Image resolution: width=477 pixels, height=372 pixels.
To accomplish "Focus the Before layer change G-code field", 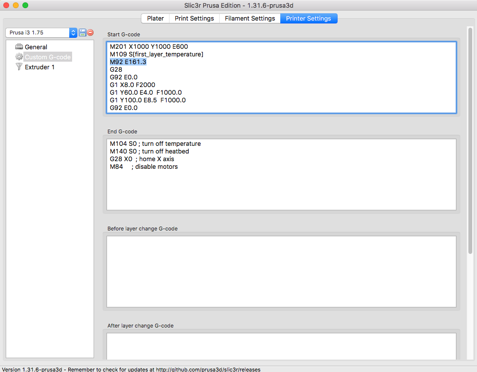I will [x=281, y=271].
